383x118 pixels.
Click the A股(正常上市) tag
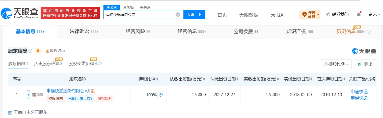[80, 98]
